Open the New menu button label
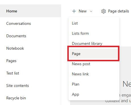Image resolution: width=131 pixels, height=105 pixels. (83, 11)
